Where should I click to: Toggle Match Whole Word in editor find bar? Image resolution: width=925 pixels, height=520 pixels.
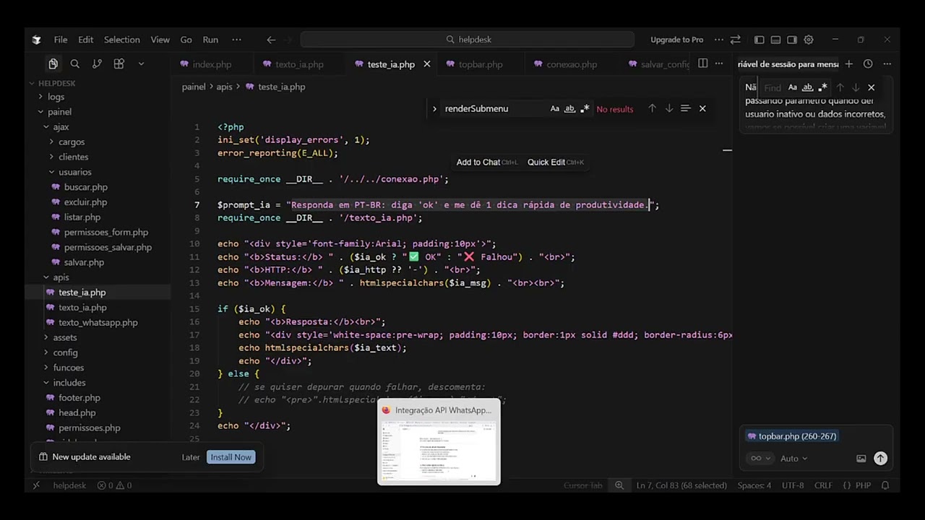pos(569,108)
